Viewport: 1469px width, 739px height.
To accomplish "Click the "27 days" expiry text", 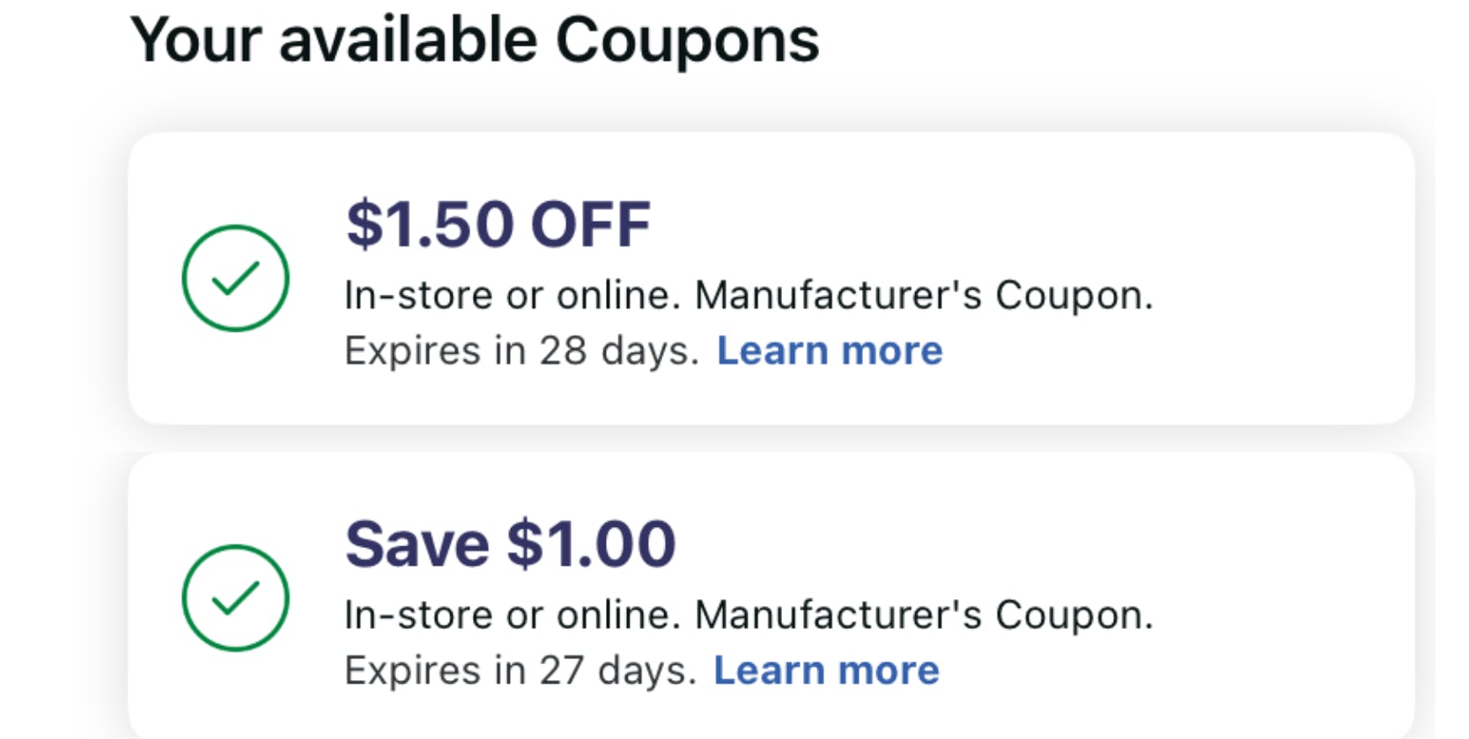I will point(616,670).
